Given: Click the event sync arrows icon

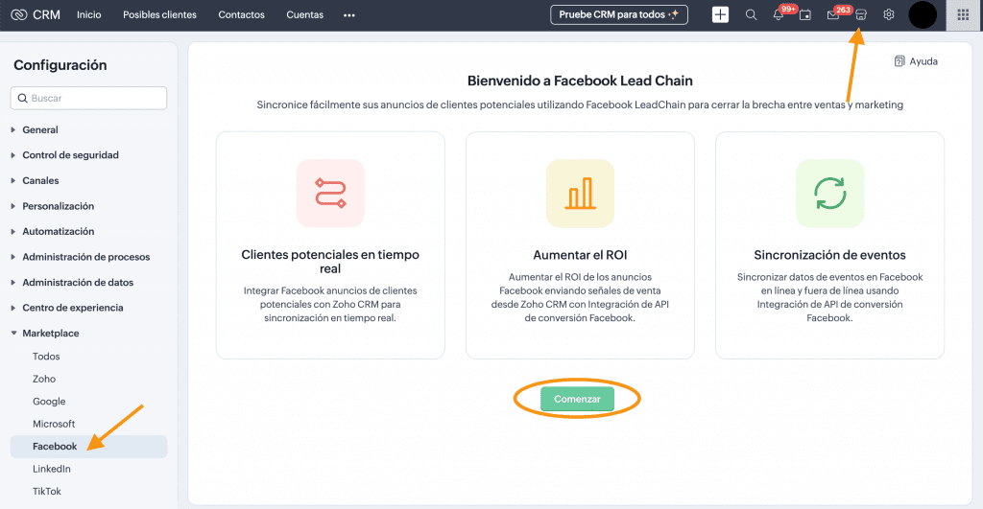Looking at the screenshot, I should (x=830, y=193).
